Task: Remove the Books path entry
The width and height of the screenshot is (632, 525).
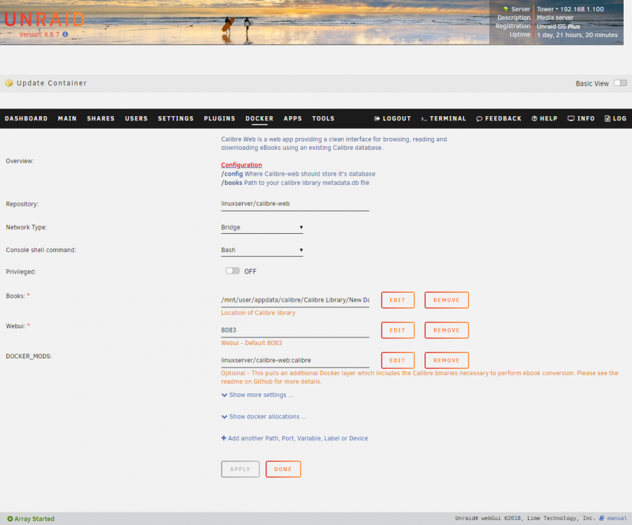Action: (447, 300)
